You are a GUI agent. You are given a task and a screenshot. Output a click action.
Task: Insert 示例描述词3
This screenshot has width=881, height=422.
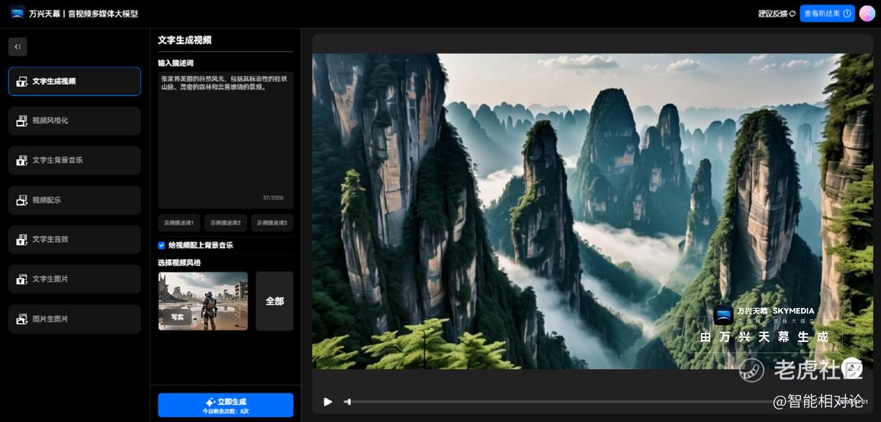point(272,223)
